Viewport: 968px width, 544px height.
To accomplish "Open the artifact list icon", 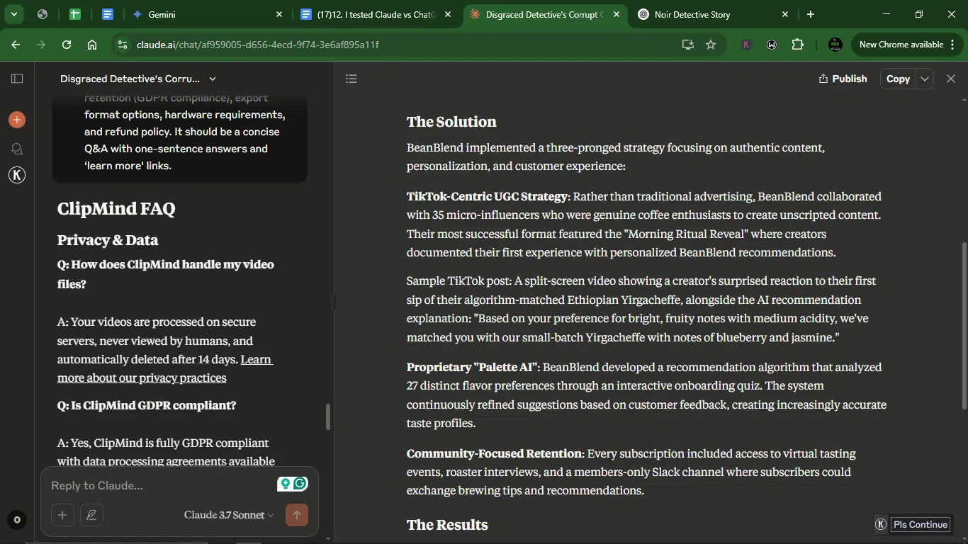I will pyautogui.click(x=351, y=79).
